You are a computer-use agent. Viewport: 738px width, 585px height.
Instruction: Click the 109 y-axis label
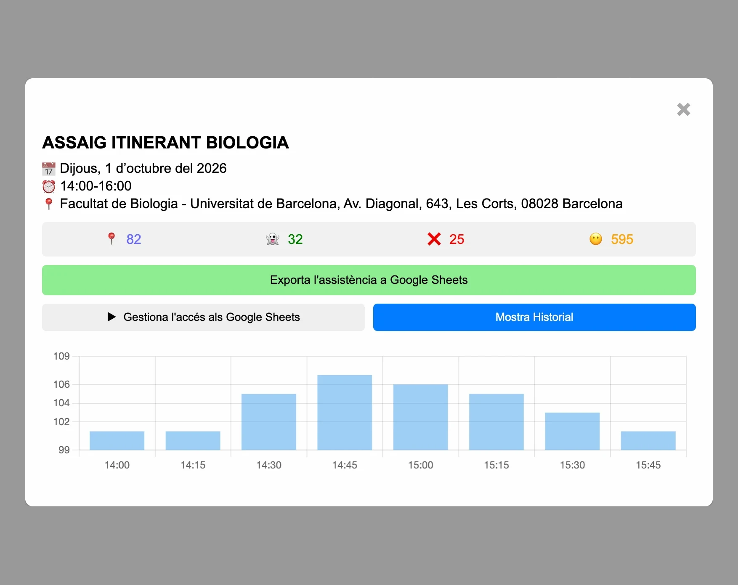point(61,356)
